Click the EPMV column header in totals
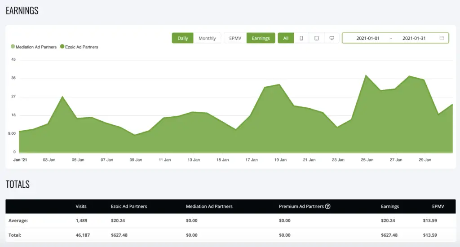 (438, 206)
